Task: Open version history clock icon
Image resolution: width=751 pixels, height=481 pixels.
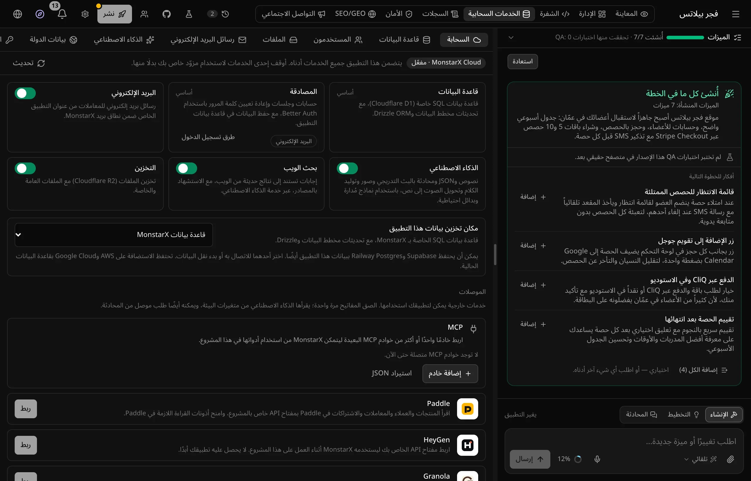Action: coord(225,14)
